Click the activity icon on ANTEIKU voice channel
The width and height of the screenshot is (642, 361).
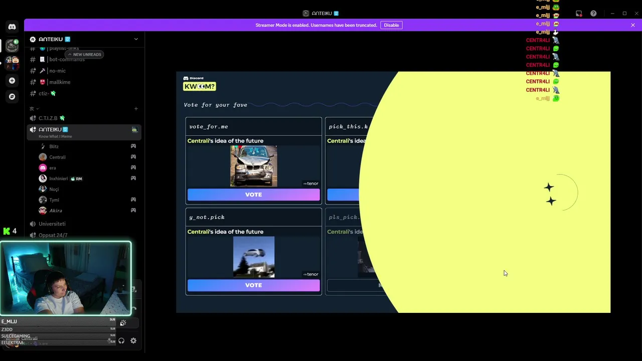pos(134,130)
